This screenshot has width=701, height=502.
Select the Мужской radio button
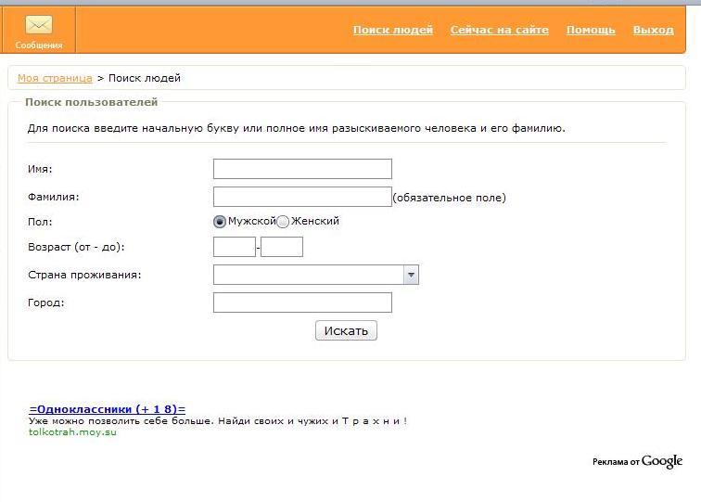pos(220,222)
